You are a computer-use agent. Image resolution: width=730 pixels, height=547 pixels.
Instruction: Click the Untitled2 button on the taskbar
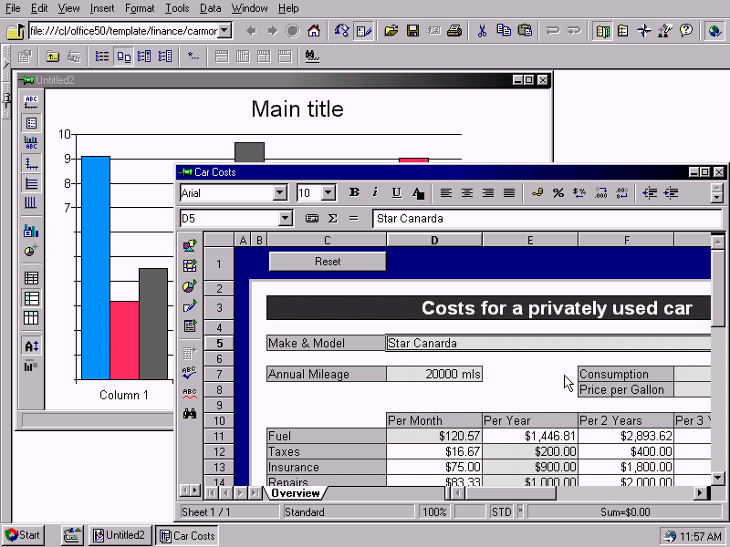(120, 535)
